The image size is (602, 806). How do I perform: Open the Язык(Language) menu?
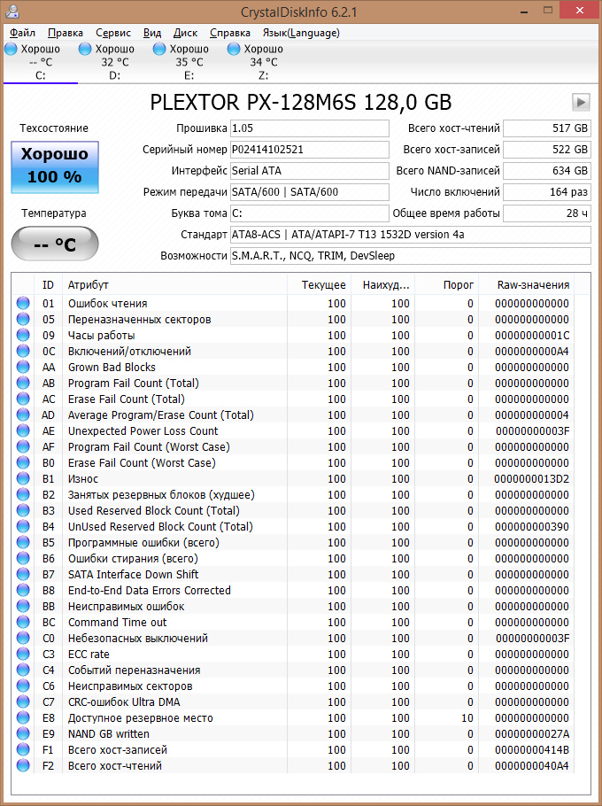pyautogui.click(x=301, y=33)
